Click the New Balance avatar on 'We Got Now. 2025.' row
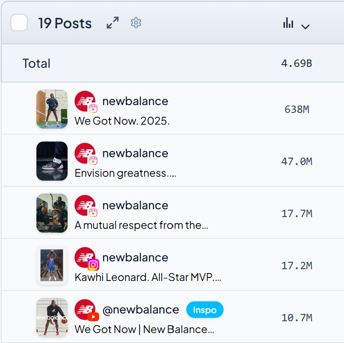The height and width of the screenshot is (343, 344). coord(85,101)
